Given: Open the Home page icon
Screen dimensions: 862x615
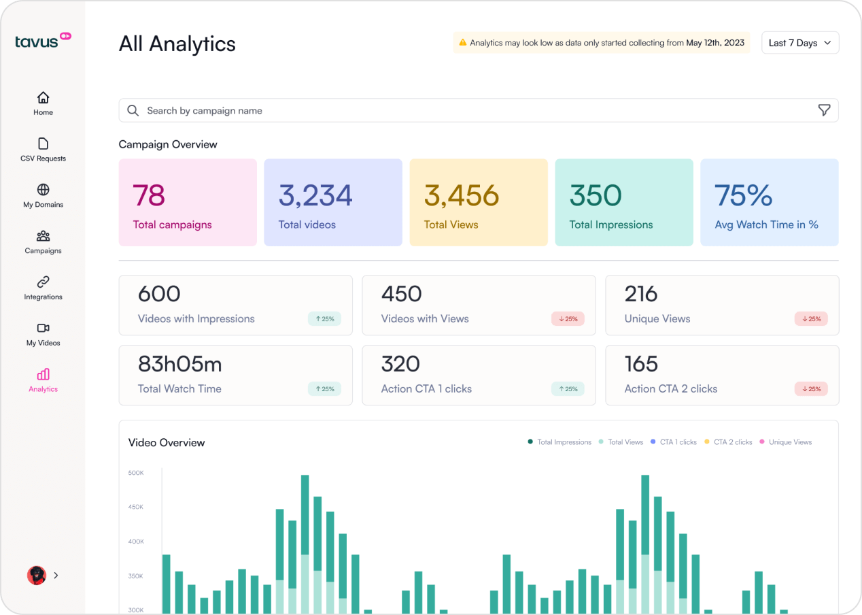Looking at the screenshot, I should 43,97.
